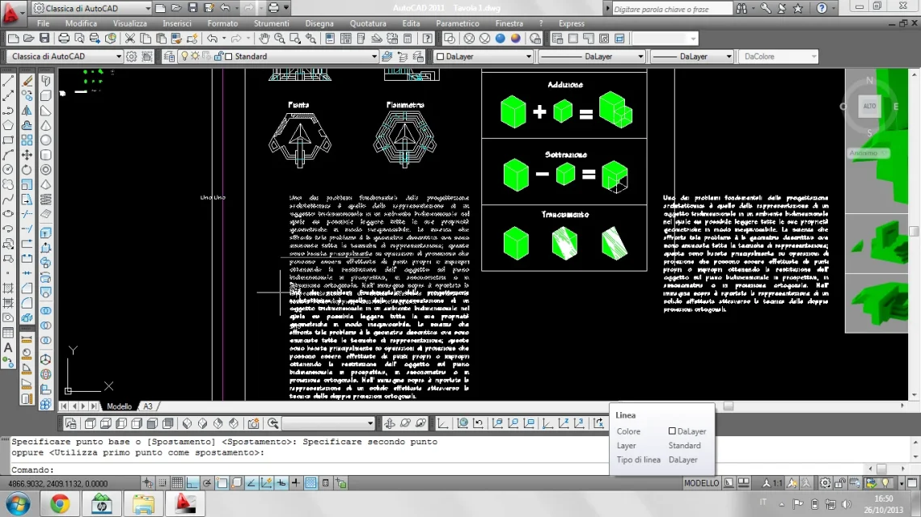
Task: Toggle Grid display in status bar
Action: [x=177, y=484]
